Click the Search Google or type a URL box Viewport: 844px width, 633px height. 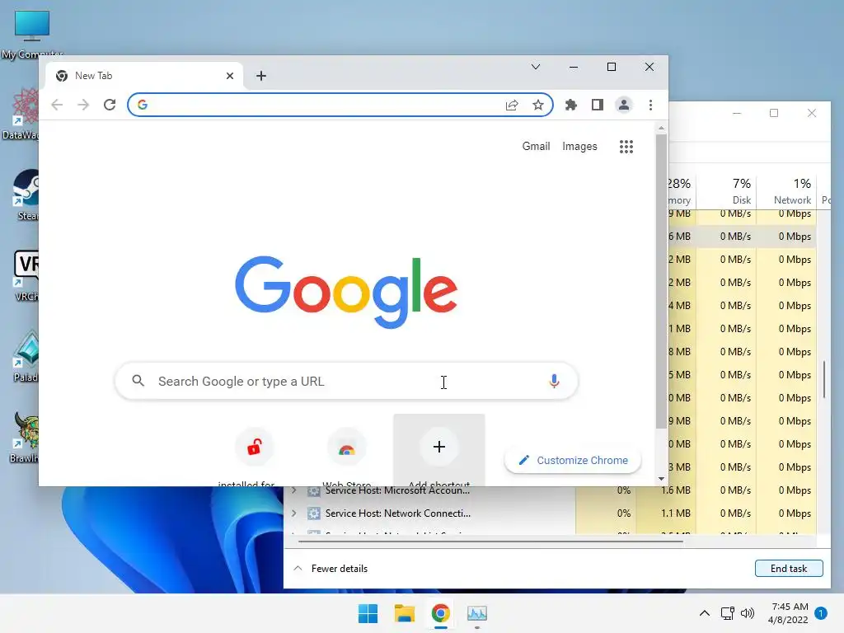click(347, 381)
